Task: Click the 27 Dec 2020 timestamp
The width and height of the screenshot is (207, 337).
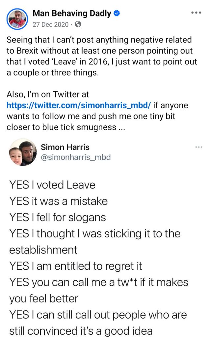Action: (50, 24)
